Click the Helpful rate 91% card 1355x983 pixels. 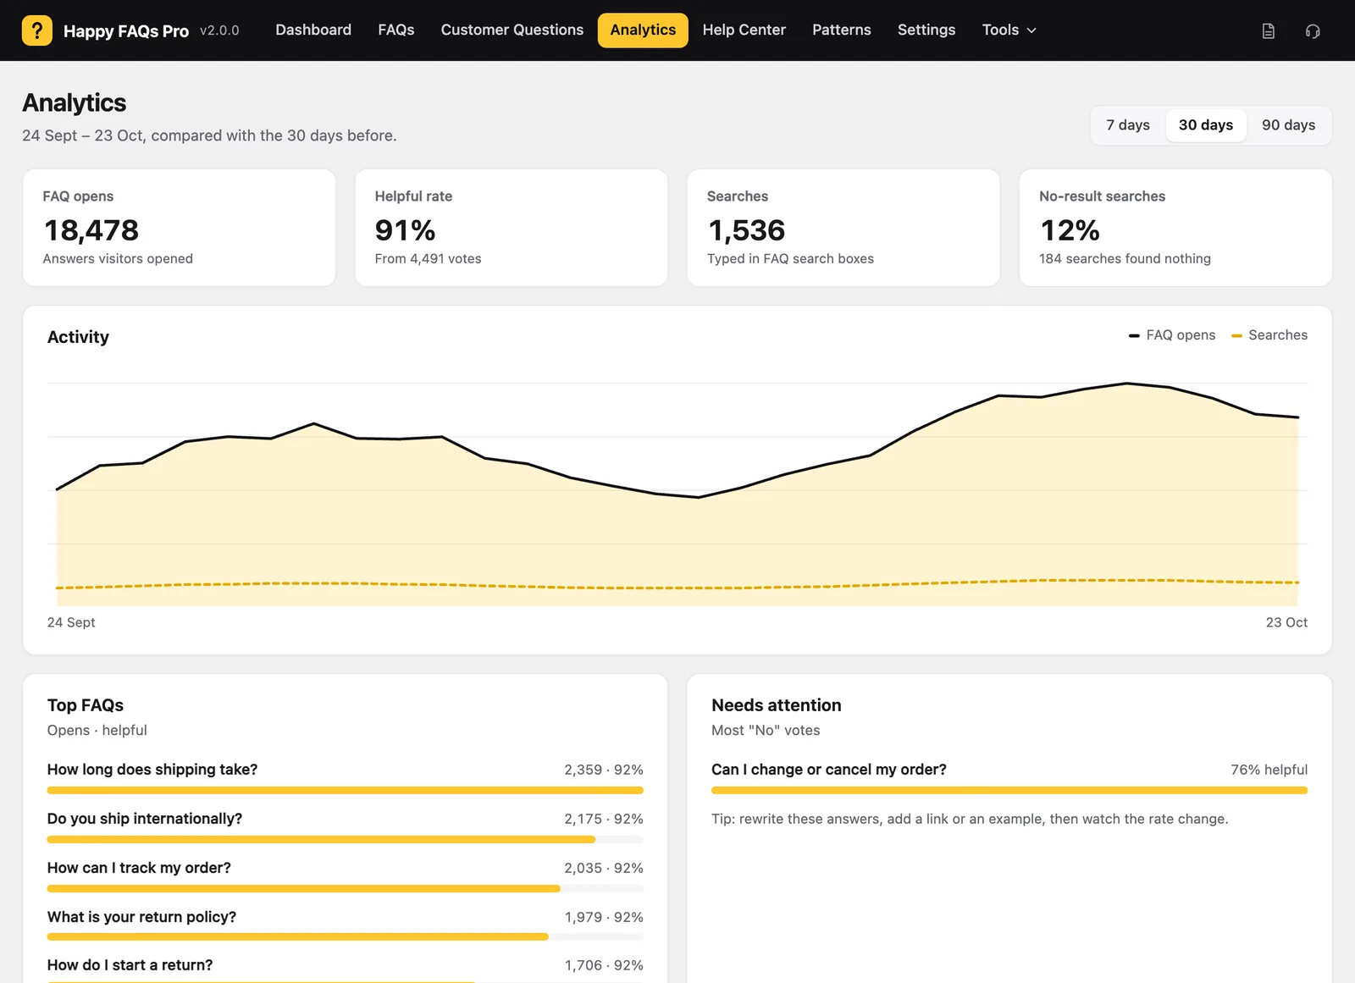tap(512, 228)
